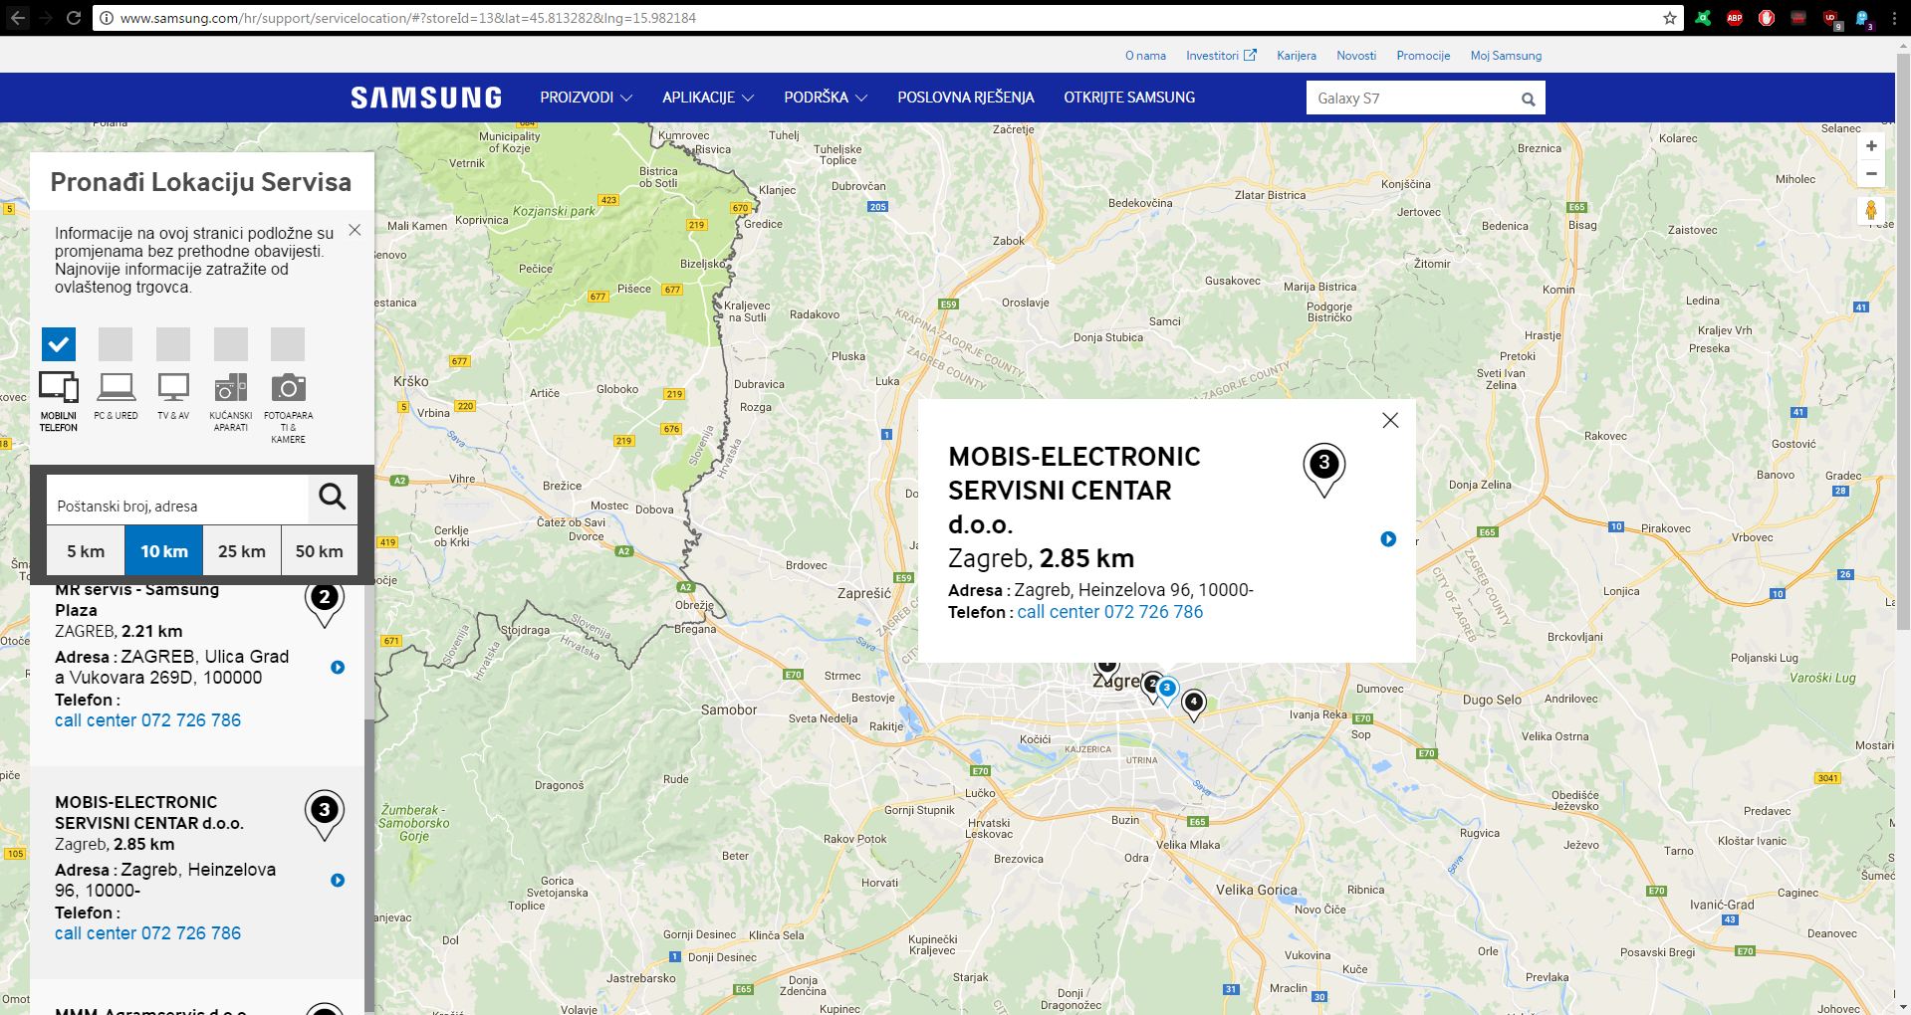Open the AdBlock hand extension icon

[x=1767, y=18]
